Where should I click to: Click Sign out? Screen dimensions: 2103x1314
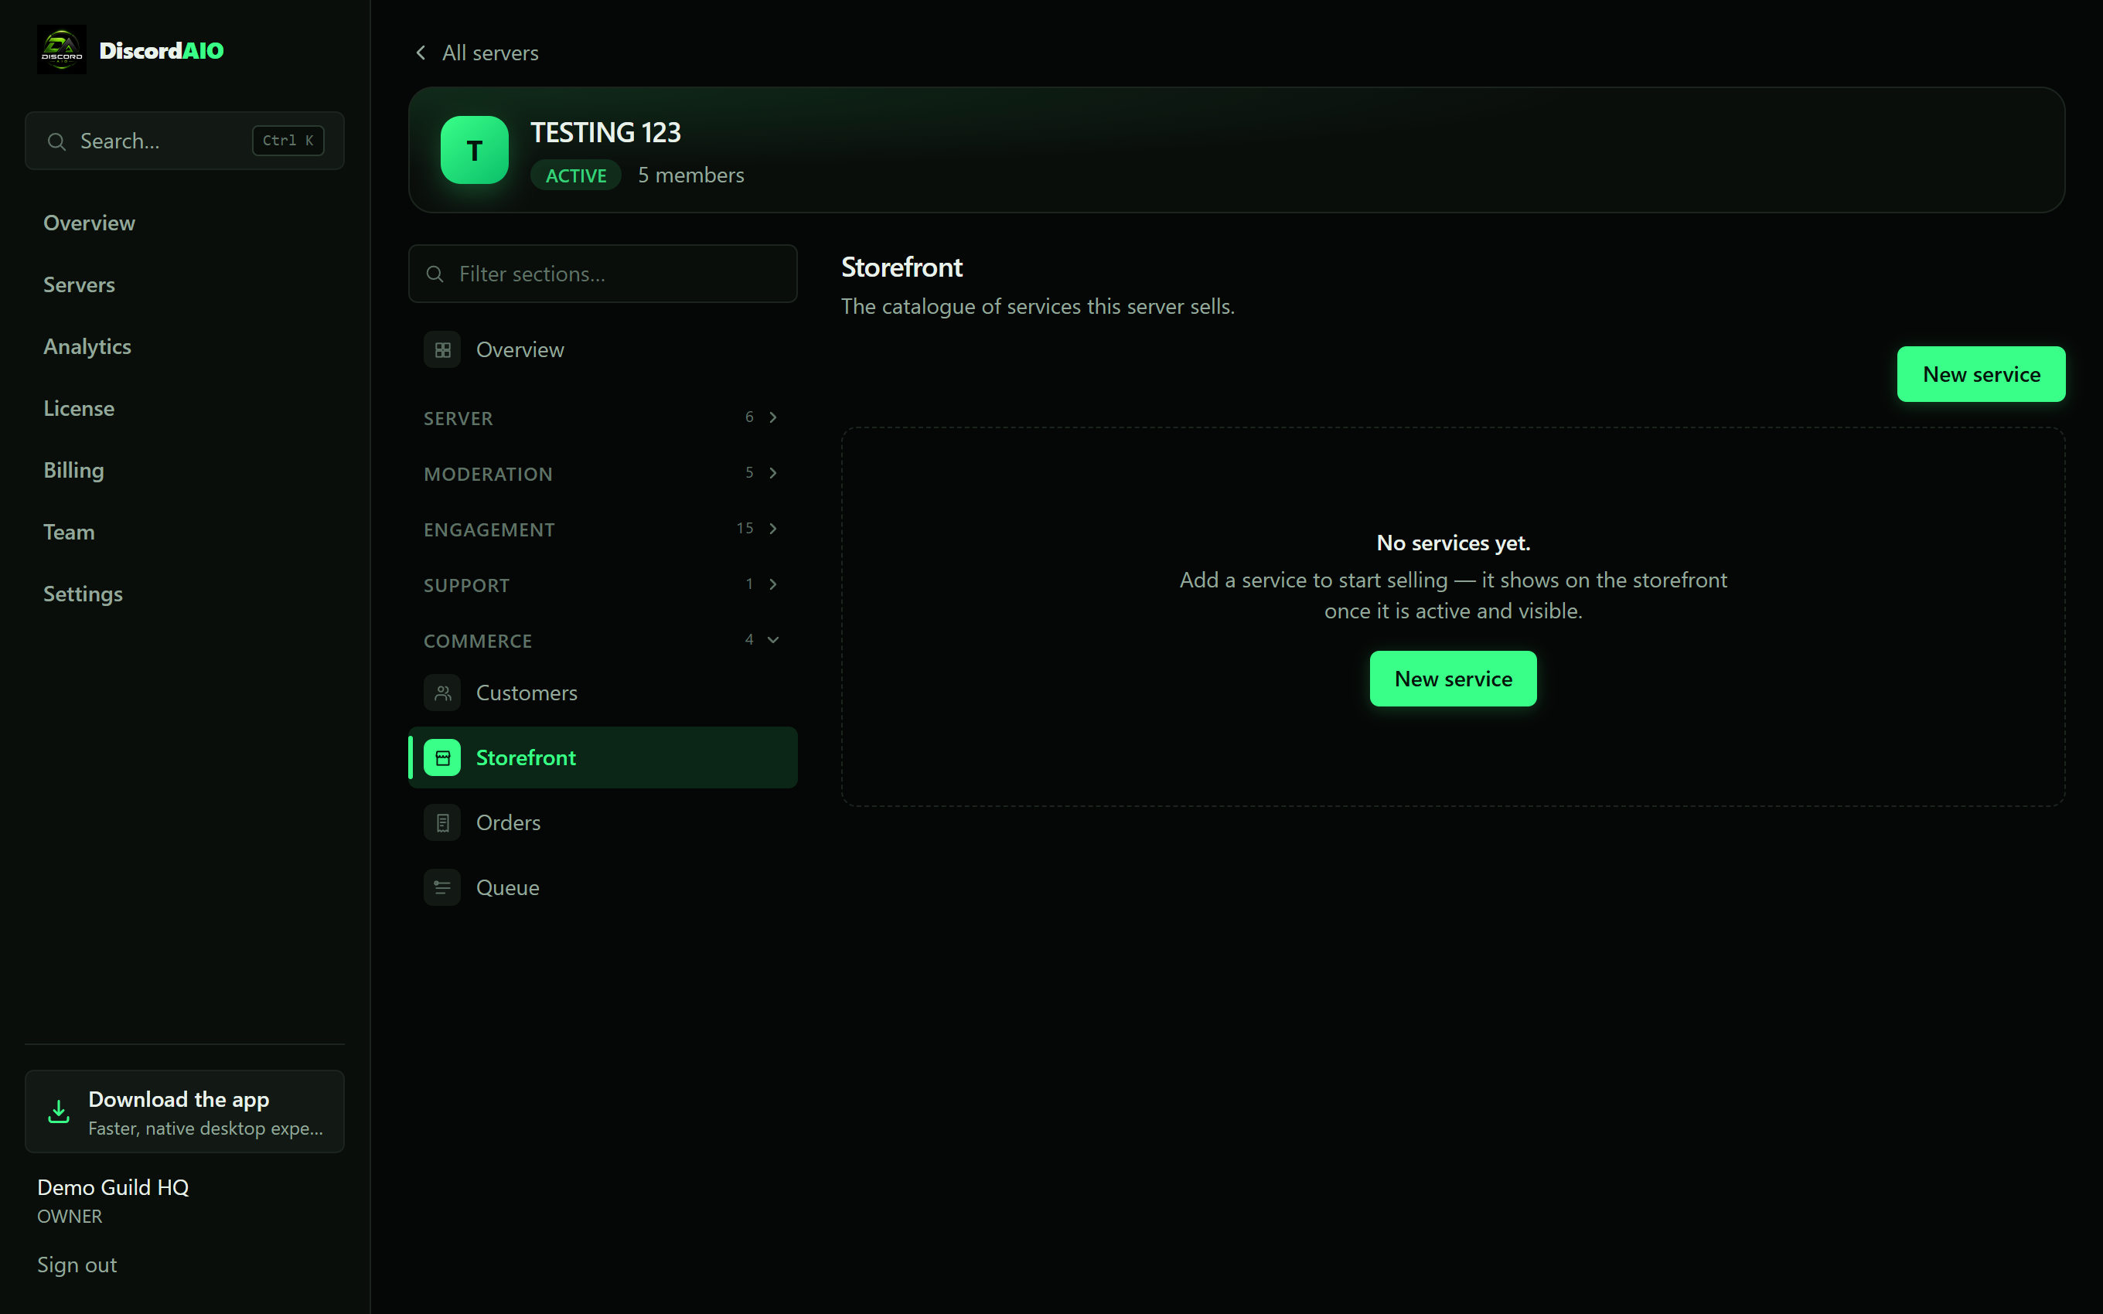coord(77,1265)
